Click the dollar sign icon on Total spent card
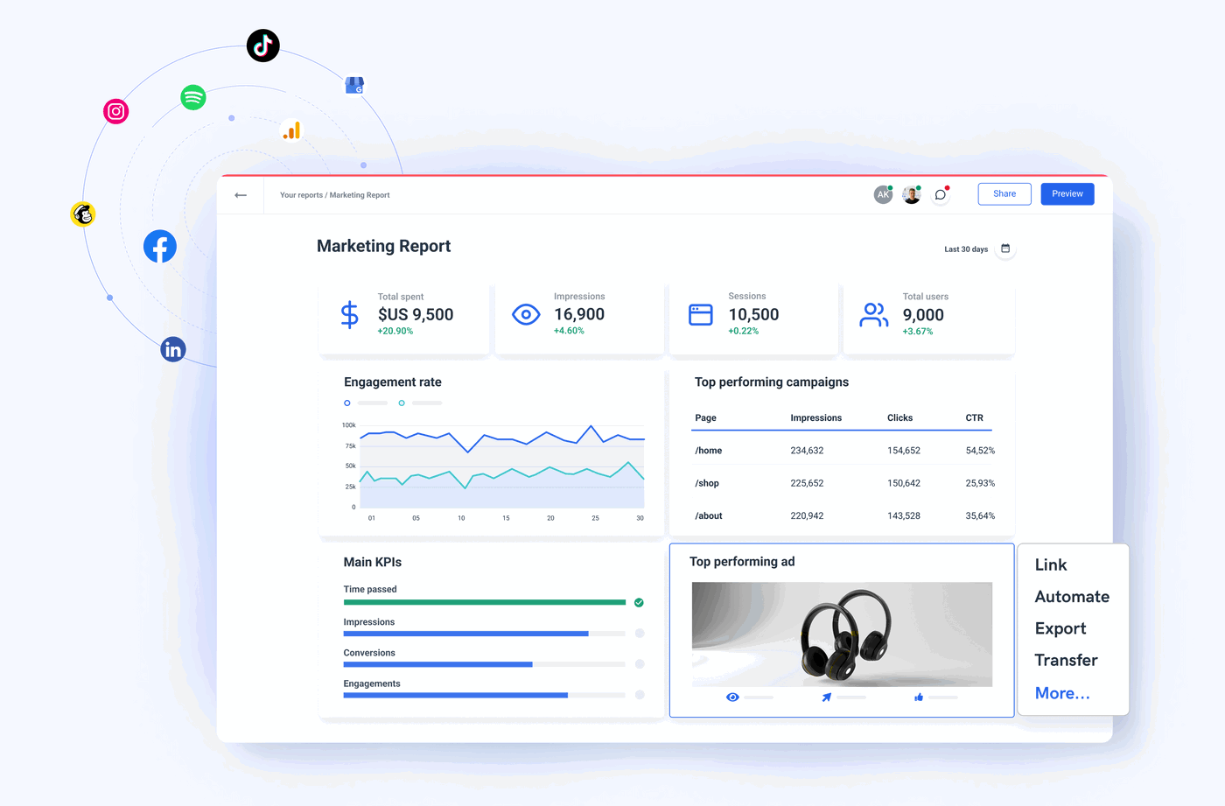 [349, 315]
